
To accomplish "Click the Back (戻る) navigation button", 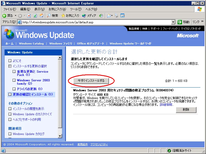I will (8, 16).
